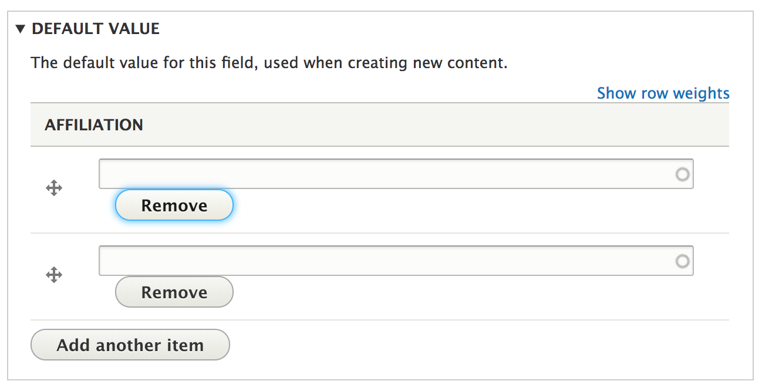Show row weights for the table
The width and height of the screenshot is (762, 391).
663,93
